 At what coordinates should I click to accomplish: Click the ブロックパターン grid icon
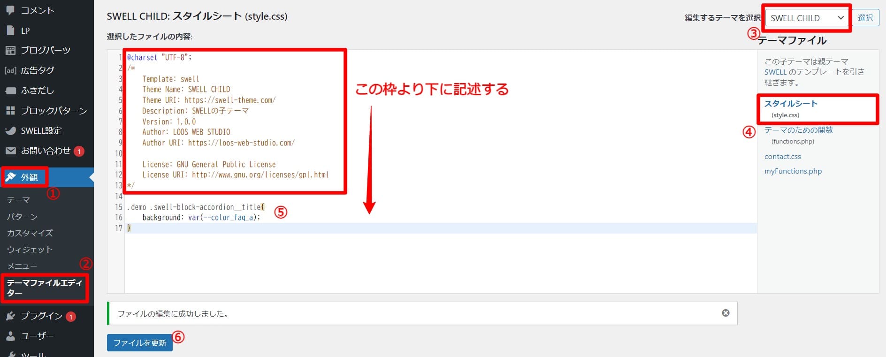point(10,111)
